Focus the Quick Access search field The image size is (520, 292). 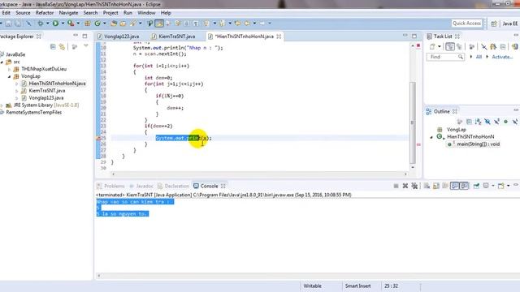466,24
